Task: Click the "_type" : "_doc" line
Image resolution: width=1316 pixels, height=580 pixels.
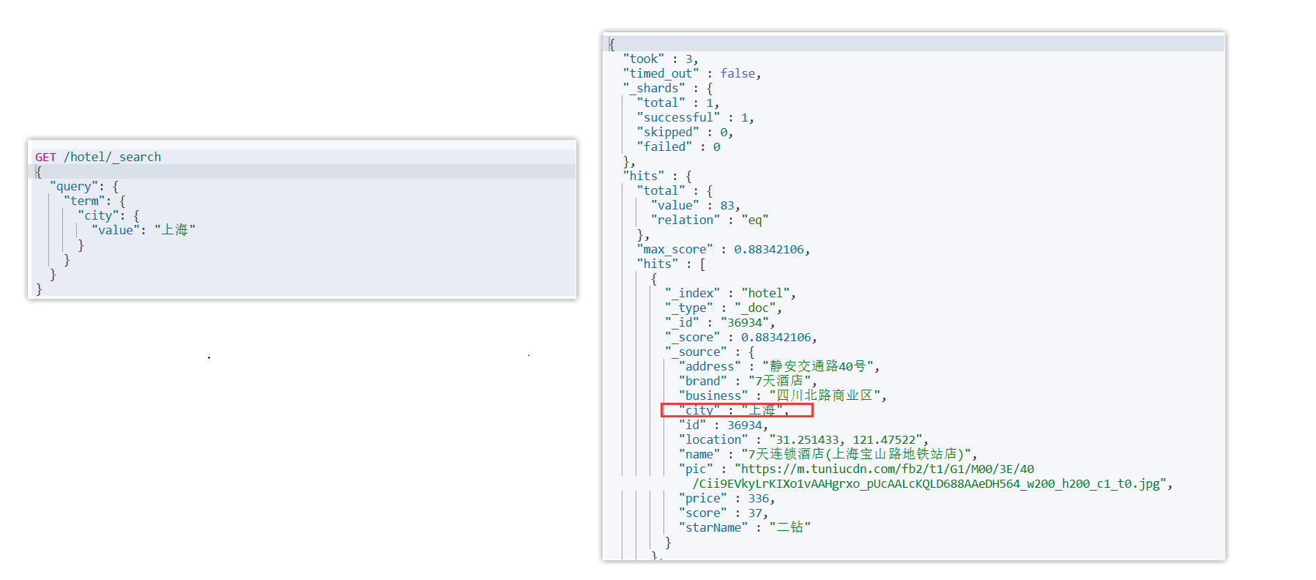Action: tap(724, 308)
